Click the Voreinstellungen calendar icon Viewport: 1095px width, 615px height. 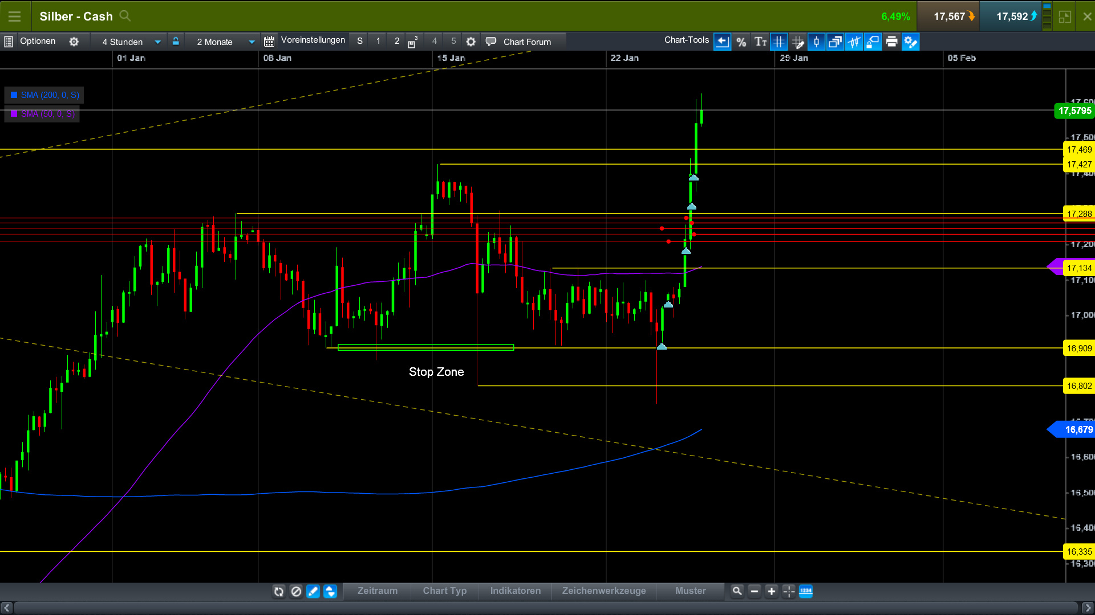268,41
